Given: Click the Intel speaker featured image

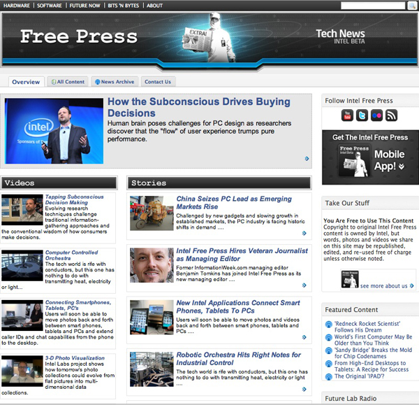Looking at the screenshot, I should click(54, 131).
